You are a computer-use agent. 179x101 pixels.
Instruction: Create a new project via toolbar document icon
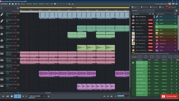coord(10,4)
